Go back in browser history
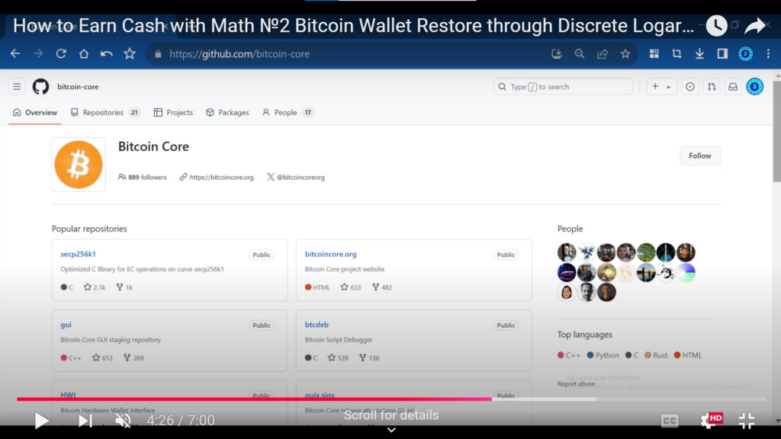The image size is (781, 439). tap(15, 54)
